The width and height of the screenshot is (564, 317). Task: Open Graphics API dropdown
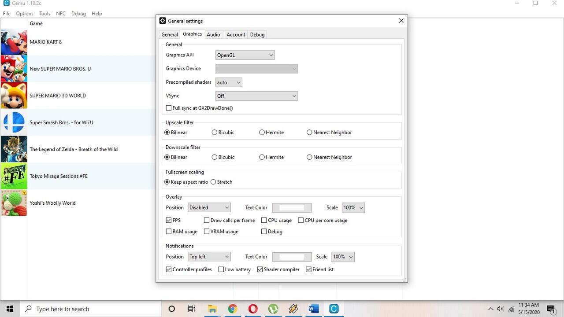pyautogui.click(x=245, y=55)
